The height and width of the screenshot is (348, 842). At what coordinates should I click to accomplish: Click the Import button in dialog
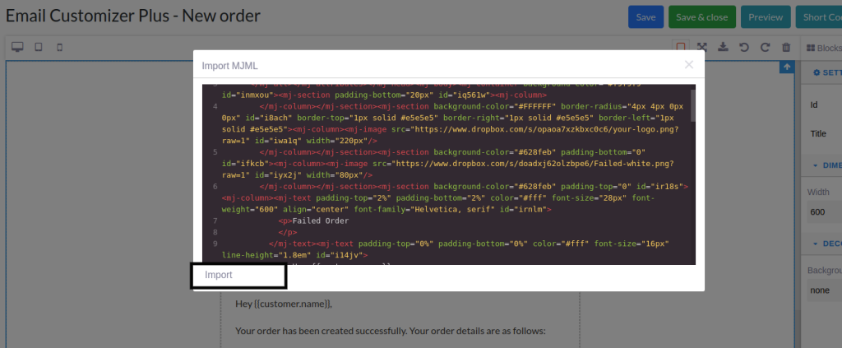point(238,276)
